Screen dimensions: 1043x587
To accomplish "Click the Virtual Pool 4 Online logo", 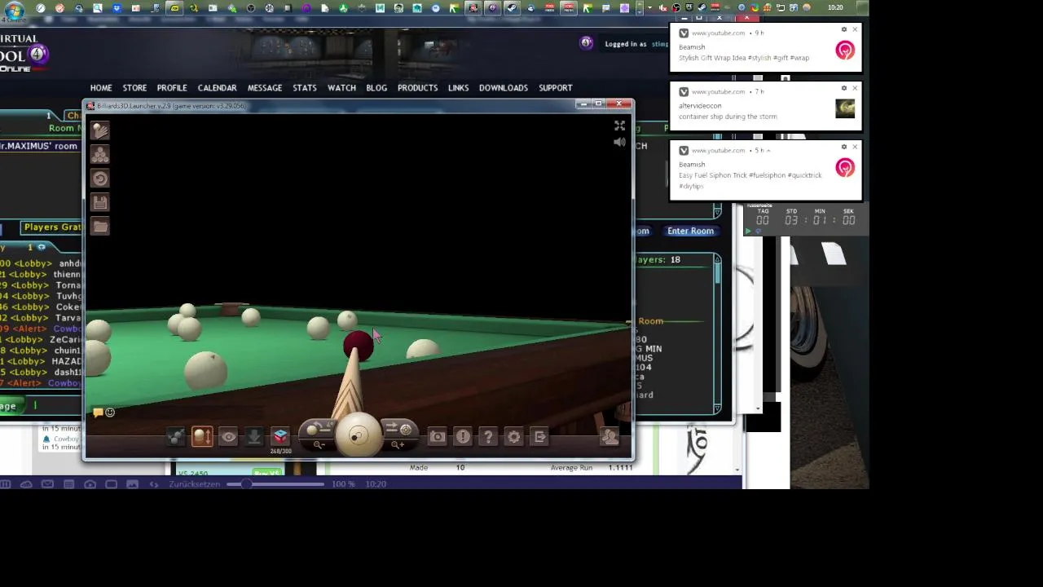I will point(24,53).
